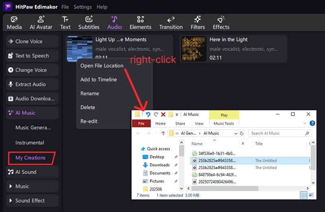Image resolution: width=325 pixels, height=212 pixels.
Task: Open File tab in Explorer
Action: coord(141,123)
